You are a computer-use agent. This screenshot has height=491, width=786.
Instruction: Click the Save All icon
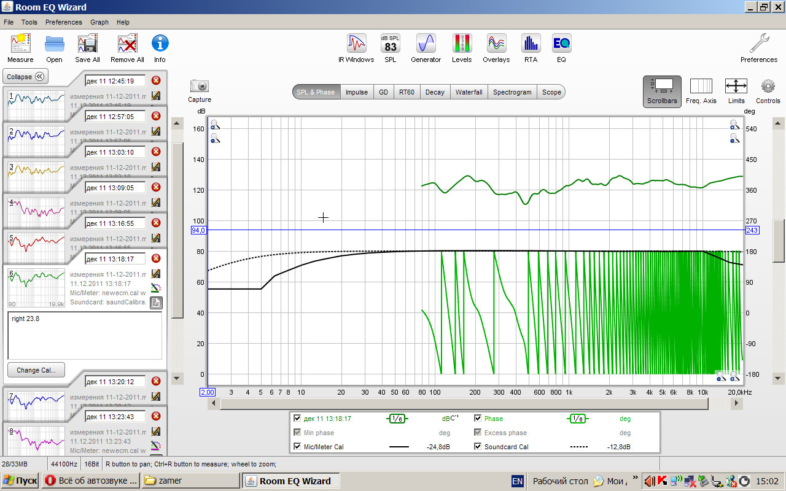click(87, 44)
